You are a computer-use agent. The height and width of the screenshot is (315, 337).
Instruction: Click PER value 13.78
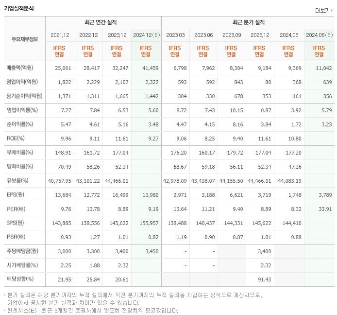93,209
